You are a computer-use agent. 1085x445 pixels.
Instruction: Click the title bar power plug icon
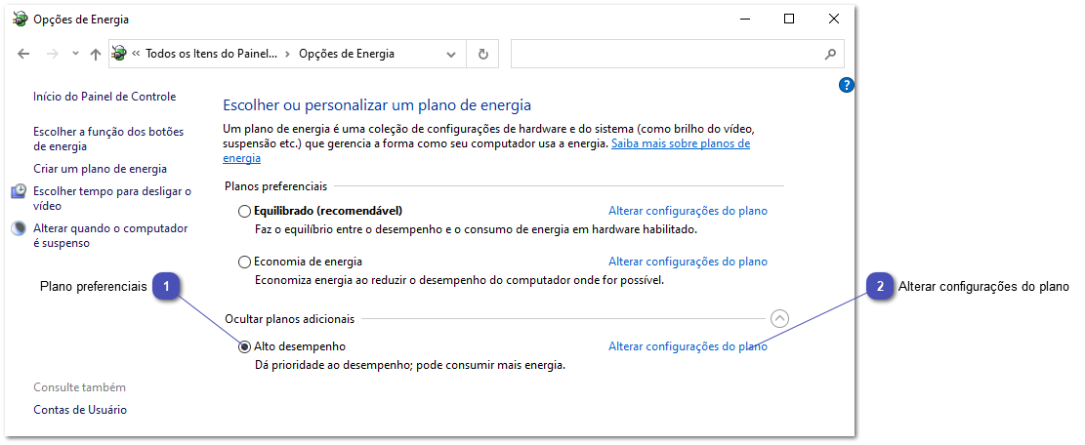tap(21, 20)
